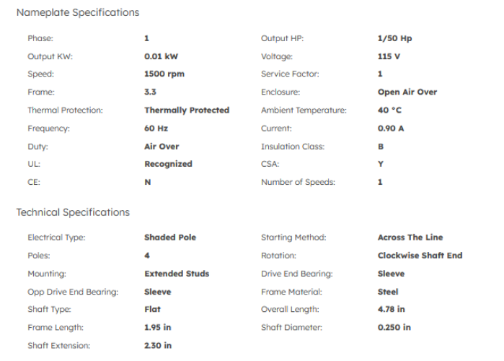Click the Open Air Over enclosure value
The height and width of the screenshot is (361, 504).
pos(407,92)
